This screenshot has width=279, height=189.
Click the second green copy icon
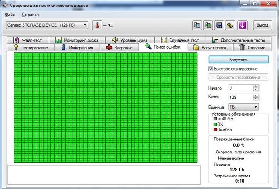(x=208, y=24)
